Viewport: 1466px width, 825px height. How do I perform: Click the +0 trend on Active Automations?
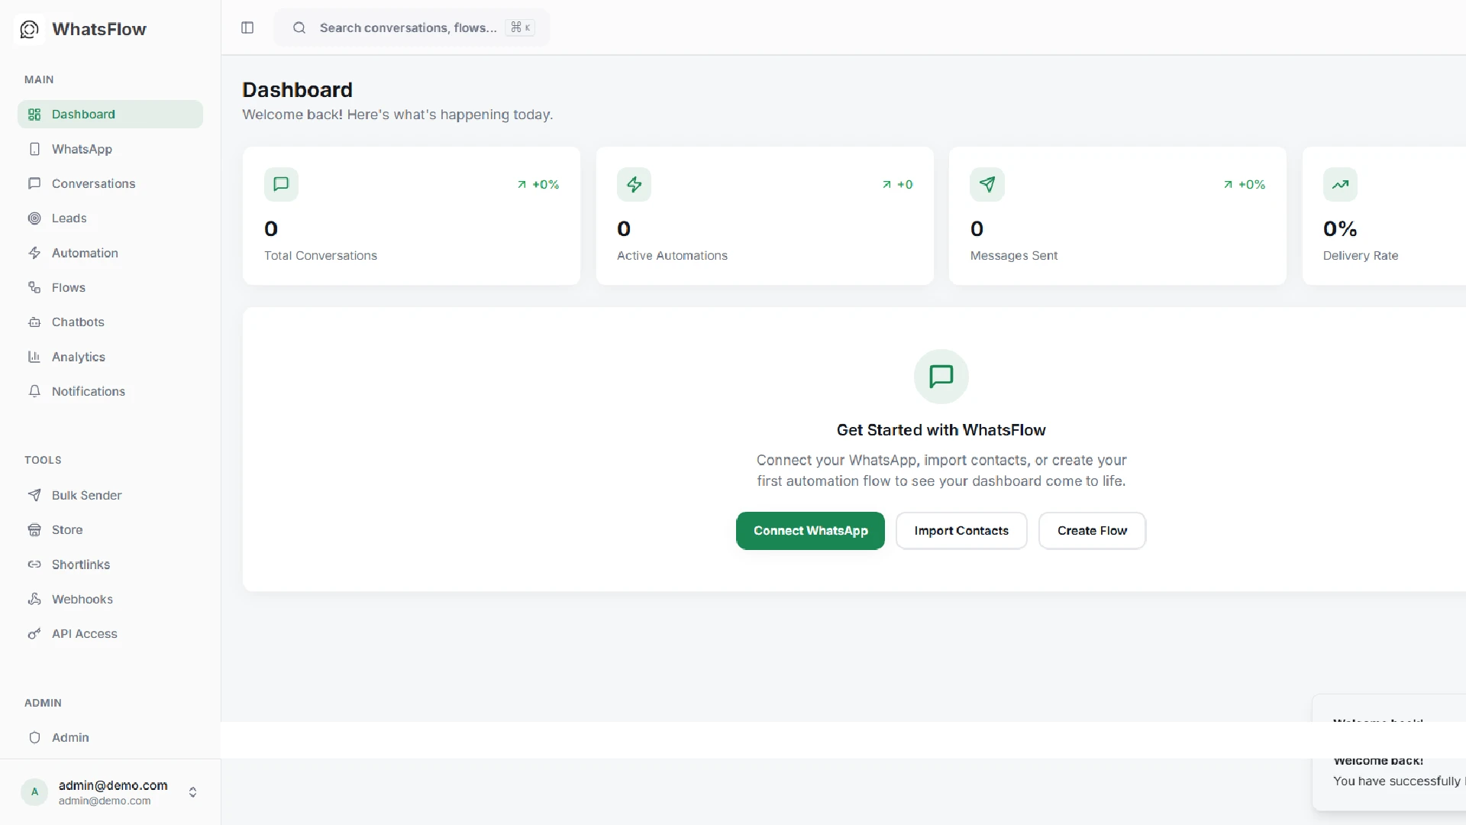click(897, 185)
